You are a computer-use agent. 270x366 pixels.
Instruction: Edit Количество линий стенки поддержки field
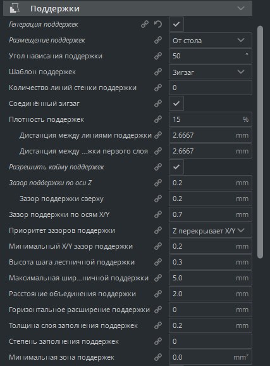[x=211, y=88]
